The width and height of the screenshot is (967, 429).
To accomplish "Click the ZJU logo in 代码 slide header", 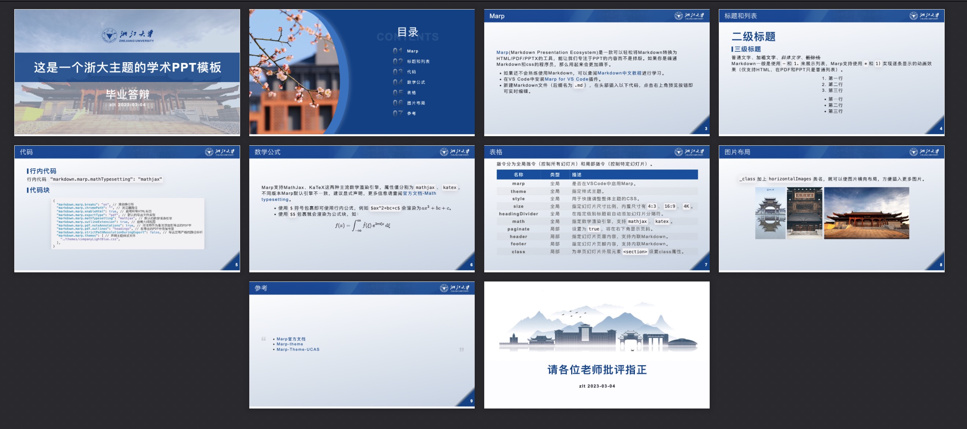I will (220, 152).
